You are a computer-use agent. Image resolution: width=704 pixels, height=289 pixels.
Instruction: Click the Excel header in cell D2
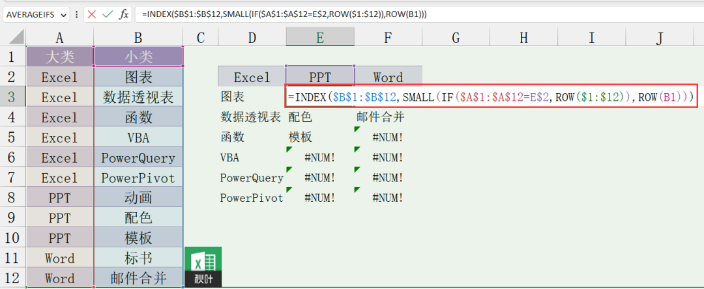point(252,77)
